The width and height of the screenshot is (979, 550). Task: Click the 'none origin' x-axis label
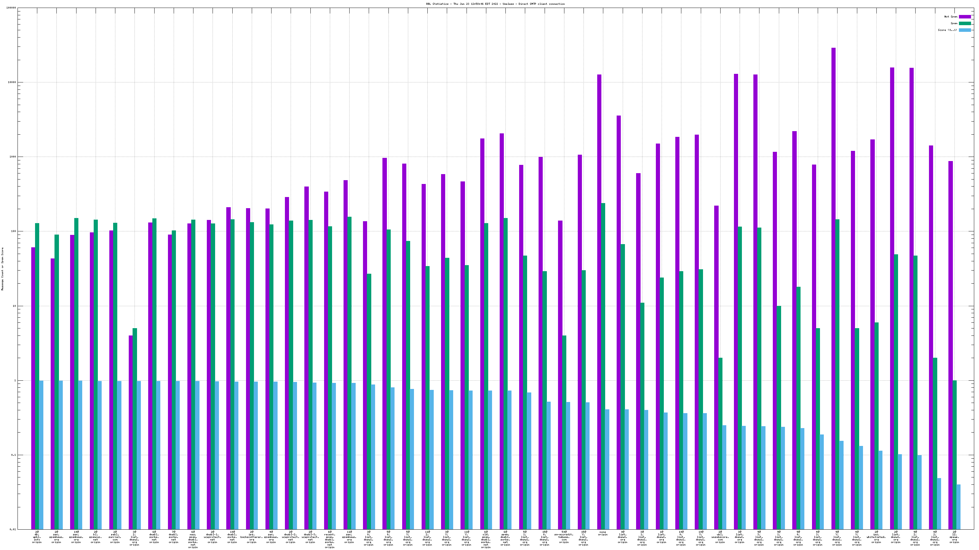click(x=603, y=533)
